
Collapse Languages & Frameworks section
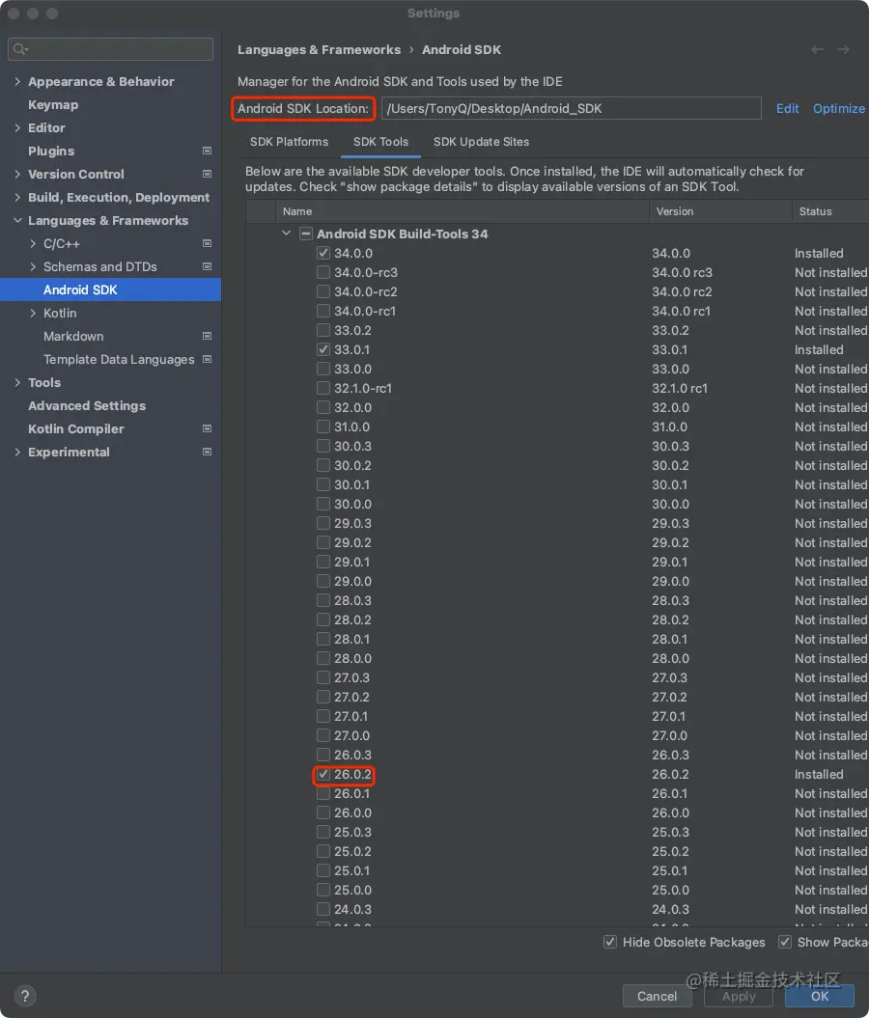click(x=17, y=221)
